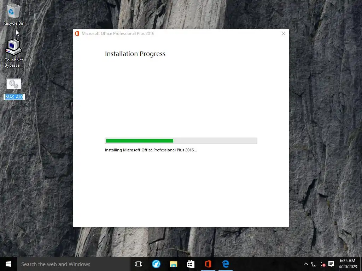Open the blue round browser taskbar icon
The height and width of the screenshot is (271, 362).
156,264
